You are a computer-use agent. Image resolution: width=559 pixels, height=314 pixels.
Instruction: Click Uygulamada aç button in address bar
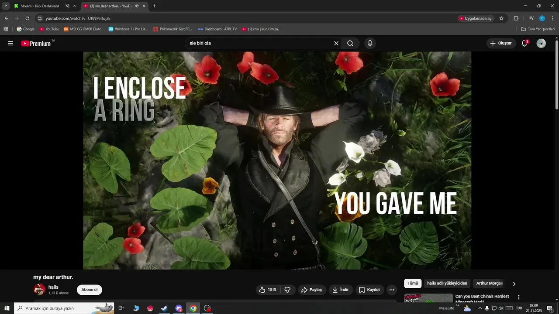click(x=476, y=18)
